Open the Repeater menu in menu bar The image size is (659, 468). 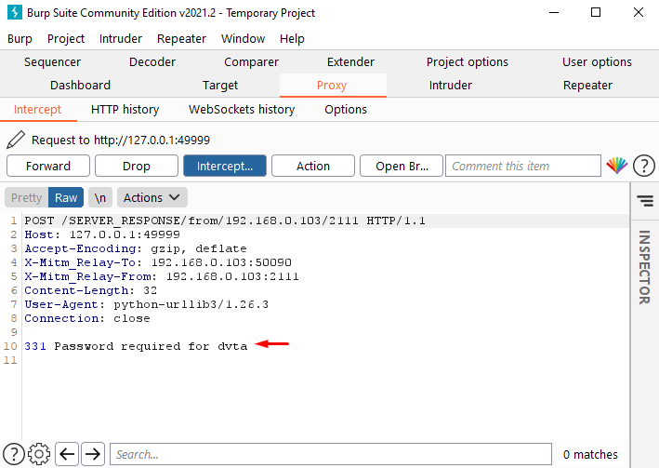(x=181, y=39)
